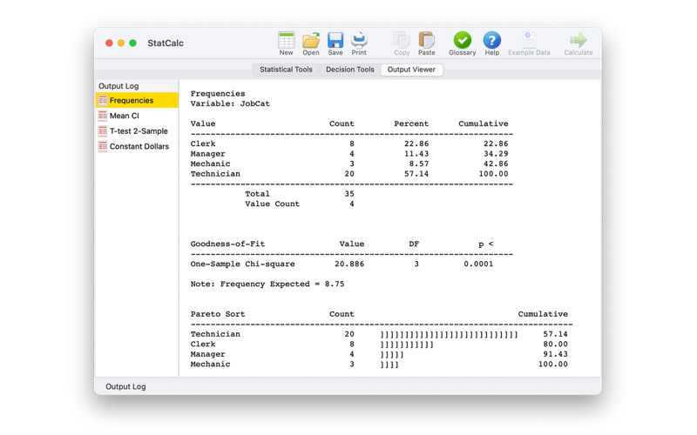
Task: Click the yellow minimize window button
Action: click(x=121, y=43)
